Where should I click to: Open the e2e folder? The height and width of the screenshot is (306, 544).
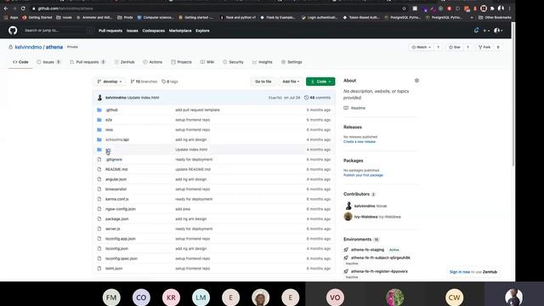[x=109, y=120]
